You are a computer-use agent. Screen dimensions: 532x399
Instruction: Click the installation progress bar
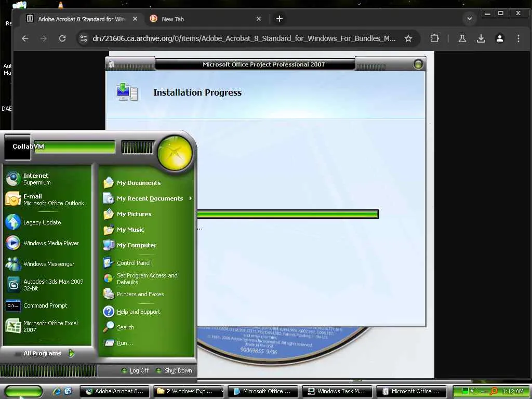tap(288, 214)
